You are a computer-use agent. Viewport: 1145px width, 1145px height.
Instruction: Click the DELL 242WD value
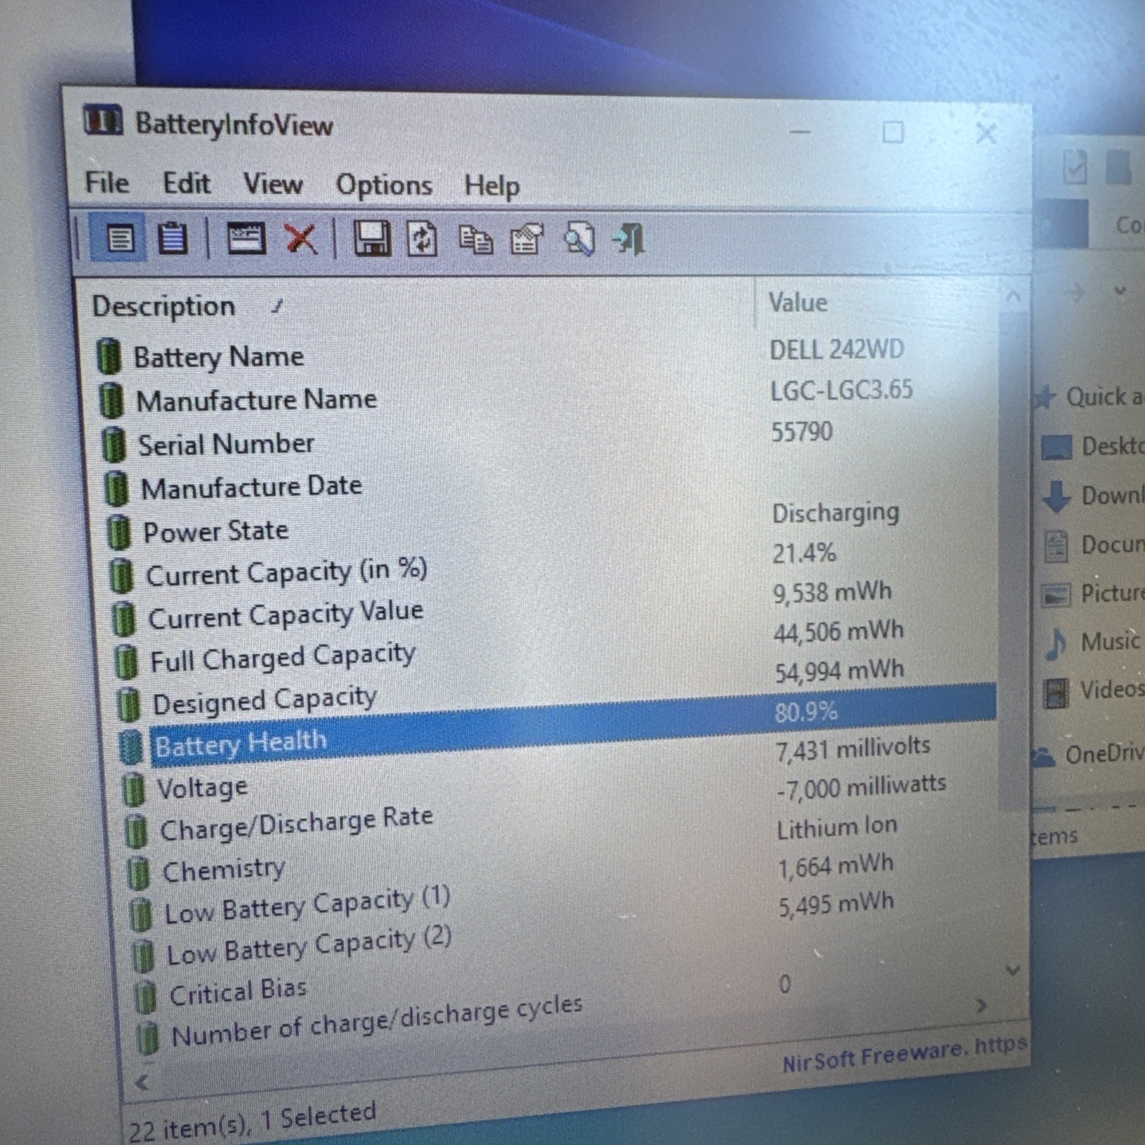pyautogui.click(x=837, y=349)
